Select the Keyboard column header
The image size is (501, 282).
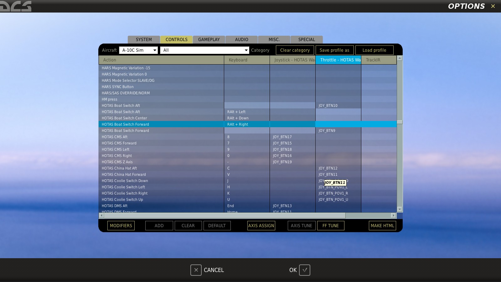247,60
